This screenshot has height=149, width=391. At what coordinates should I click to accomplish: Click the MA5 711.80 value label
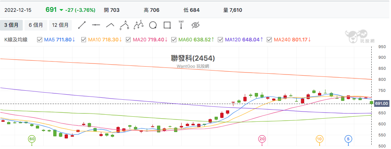click(x=60, y=40)
